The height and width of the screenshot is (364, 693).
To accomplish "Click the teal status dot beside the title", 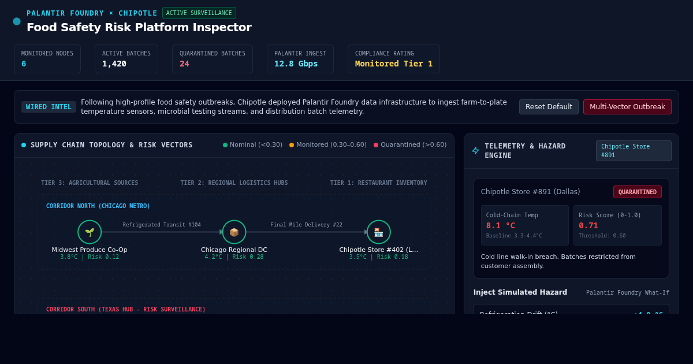I will (17, 21).
